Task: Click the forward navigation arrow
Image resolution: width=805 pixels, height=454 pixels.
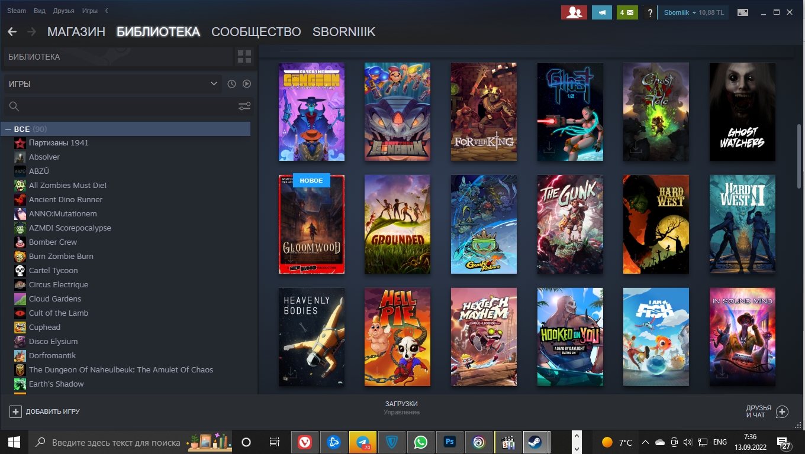Action: 31,32
